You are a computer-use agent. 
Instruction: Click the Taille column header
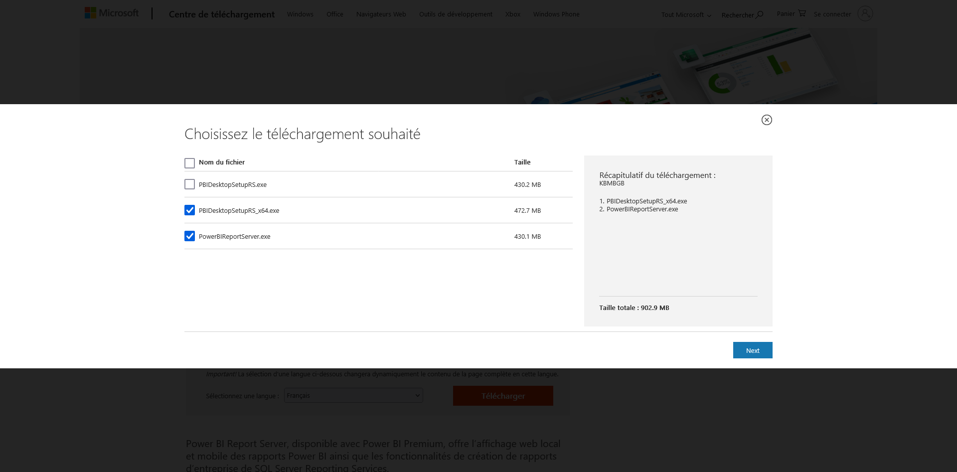522,162
